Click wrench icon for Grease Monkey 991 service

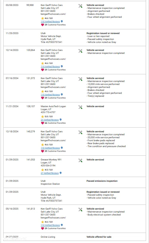tap(80, 160)
